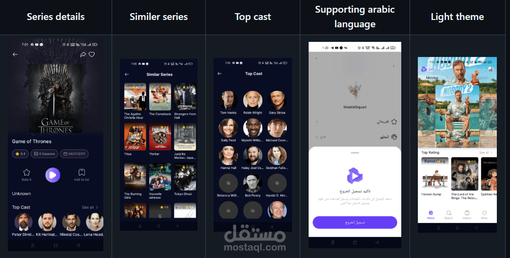
Task: Select the Movies category in light theme
Action: (432, 78)
